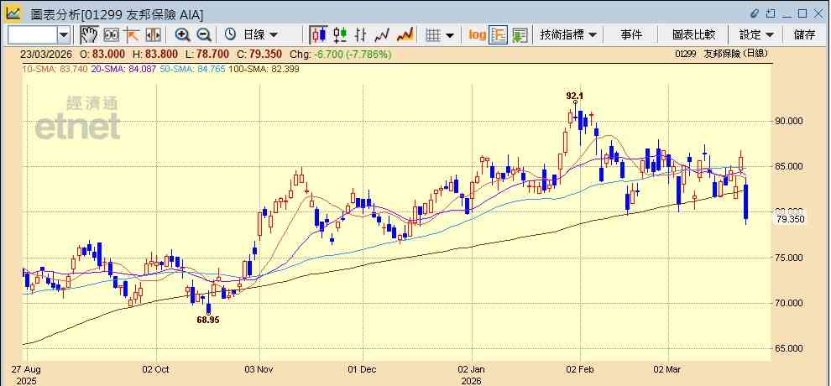Click the 65.000 price axis label
The image size is (831, 386).
pos(788,348)
